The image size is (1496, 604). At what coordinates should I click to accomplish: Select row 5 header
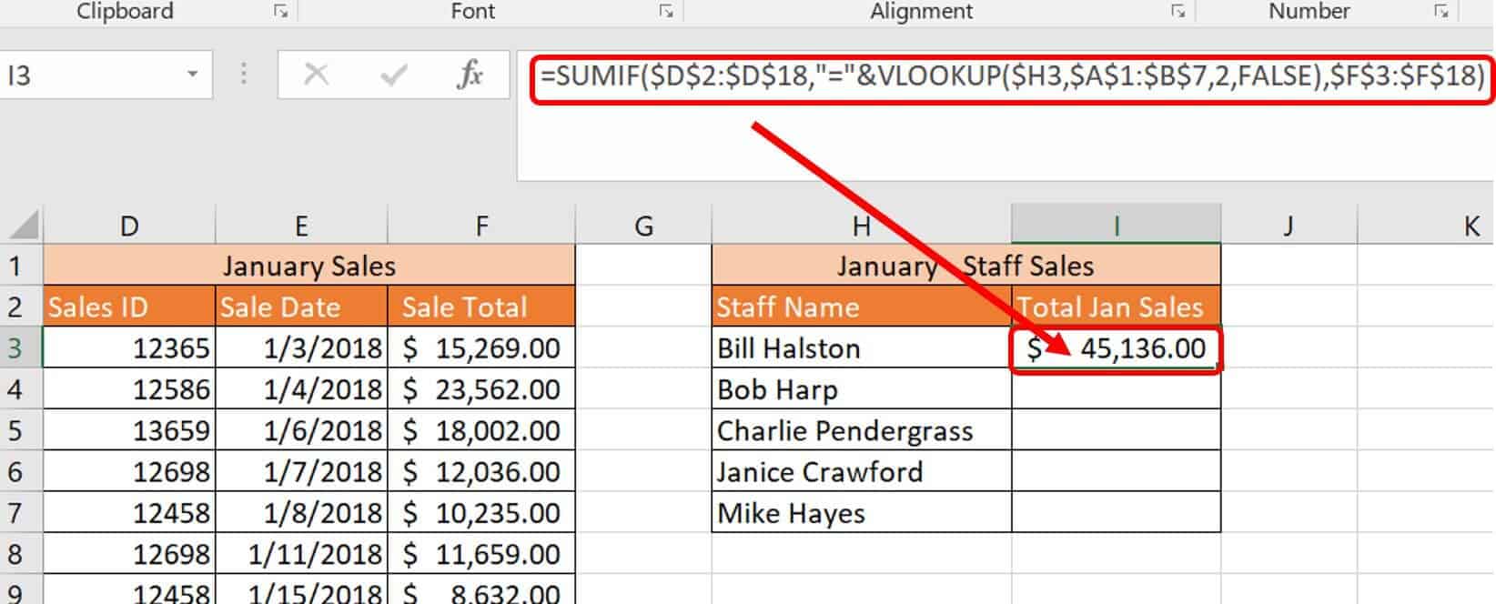click(x=15, y=430)
